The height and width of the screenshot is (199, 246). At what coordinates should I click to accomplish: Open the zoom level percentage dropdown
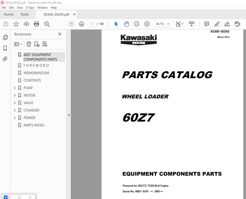pos(168,24)
